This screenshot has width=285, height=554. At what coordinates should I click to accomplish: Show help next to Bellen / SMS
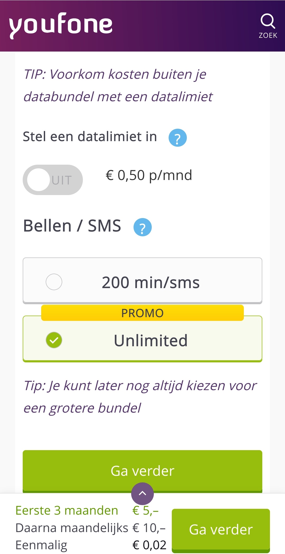point(142,227)
